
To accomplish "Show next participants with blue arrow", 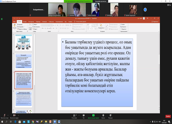I will pos(145,9).
